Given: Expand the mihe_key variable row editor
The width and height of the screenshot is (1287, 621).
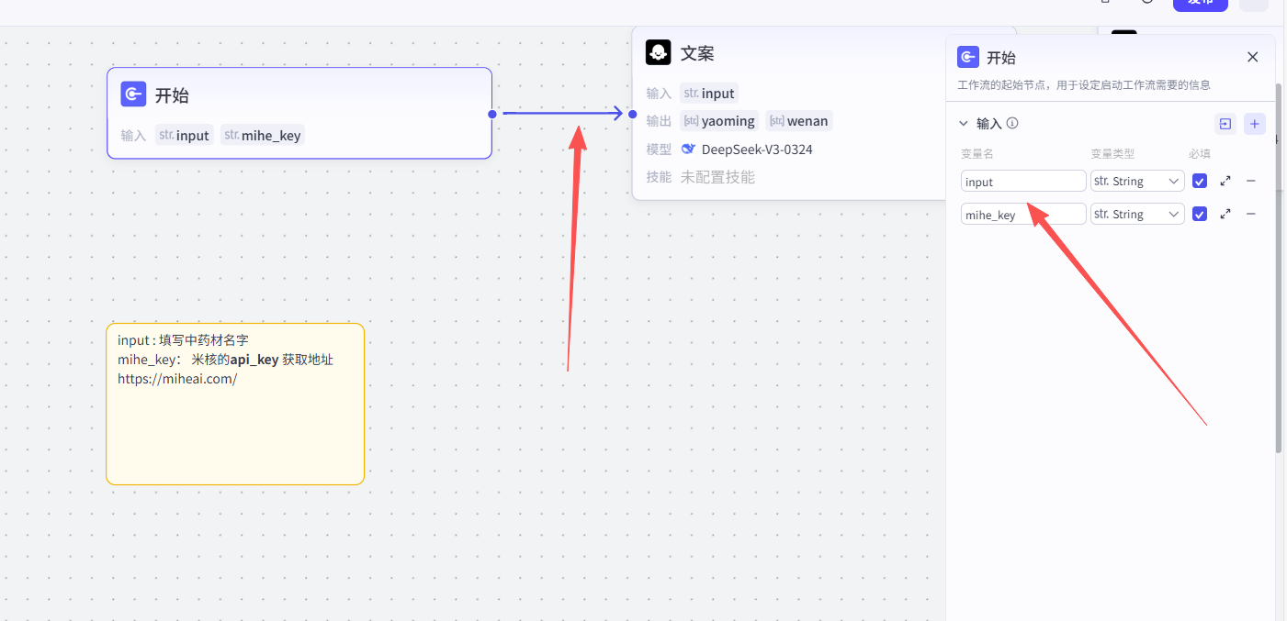Looking at the screenshot, I should (x=1225, y=214).
